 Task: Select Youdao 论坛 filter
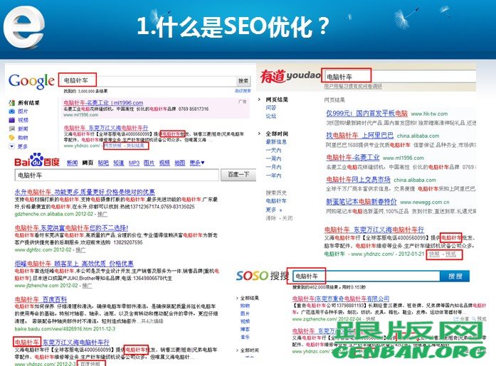click(x=271, y=117)
